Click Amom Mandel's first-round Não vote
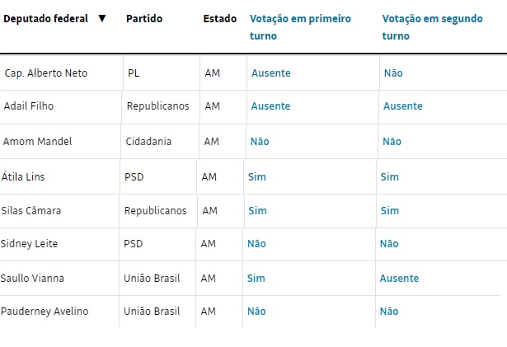This screenshot has width=507, height=347. 260,142
